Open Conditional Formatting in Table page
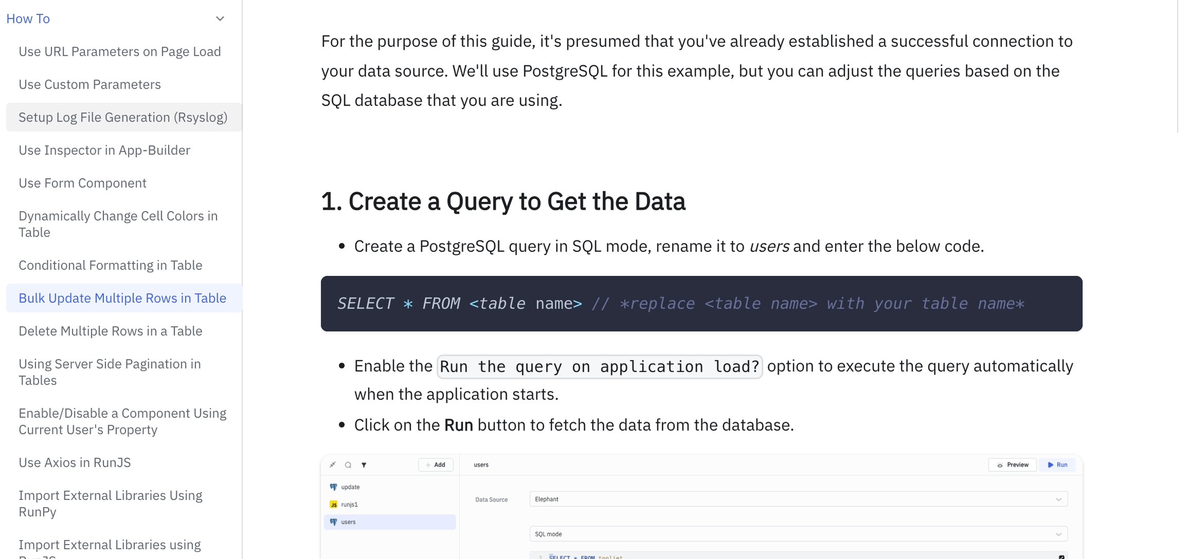 click(110, 265)
